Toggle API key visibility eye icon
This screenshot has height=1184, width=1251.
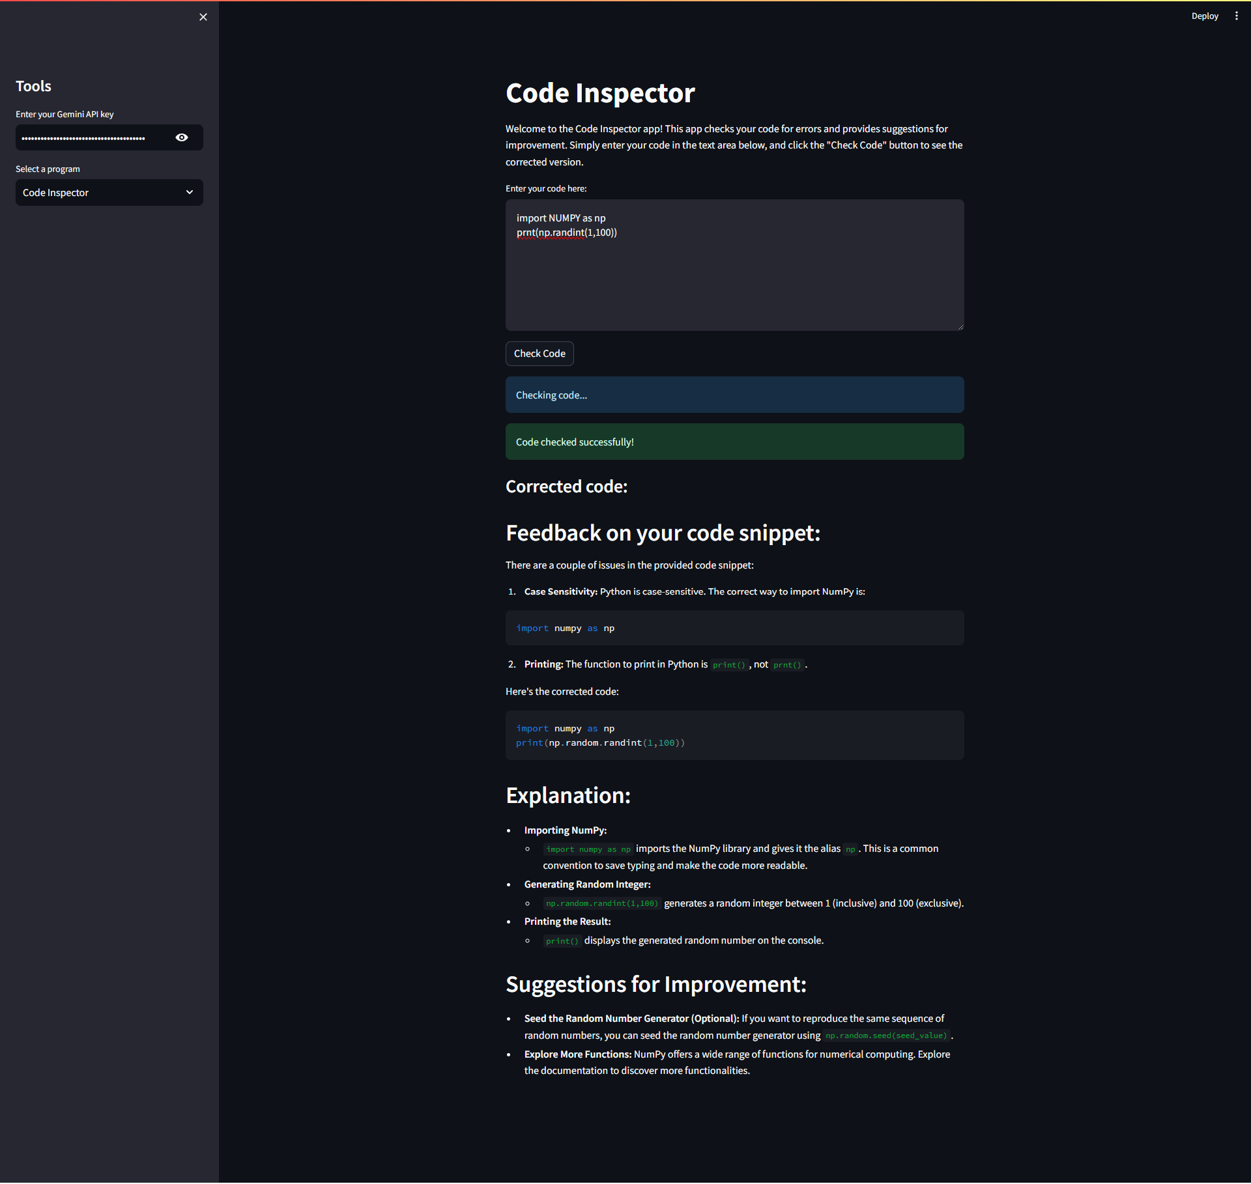182,137
